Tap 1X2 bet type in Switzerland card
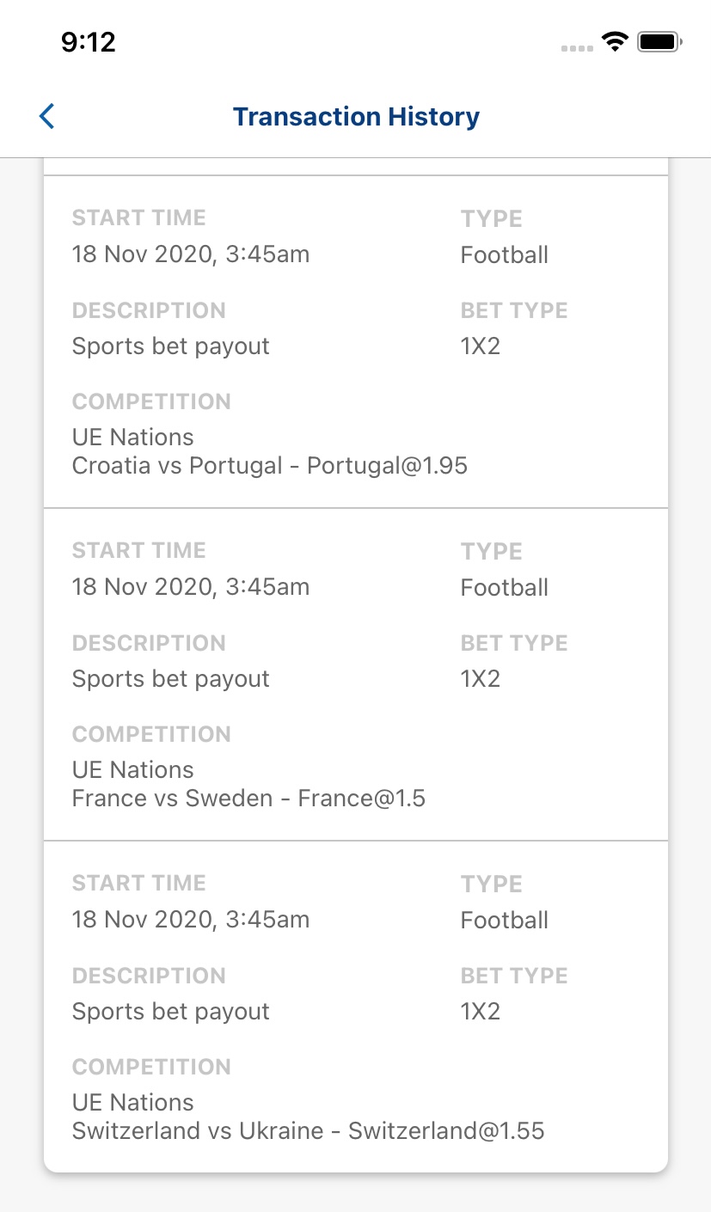This screenshot has height=1212, width=711. [x=481, y=1012]
